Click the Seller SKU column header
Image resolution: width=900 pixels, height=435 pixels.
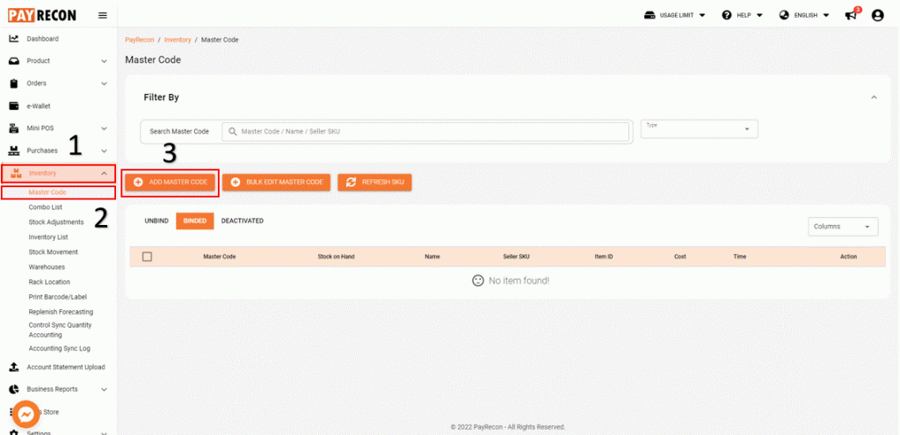pos(516,257)
